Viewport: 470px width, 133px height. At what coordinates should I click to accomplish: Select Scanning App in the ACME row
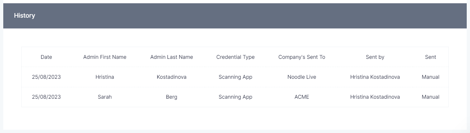[x=235, y=97]
